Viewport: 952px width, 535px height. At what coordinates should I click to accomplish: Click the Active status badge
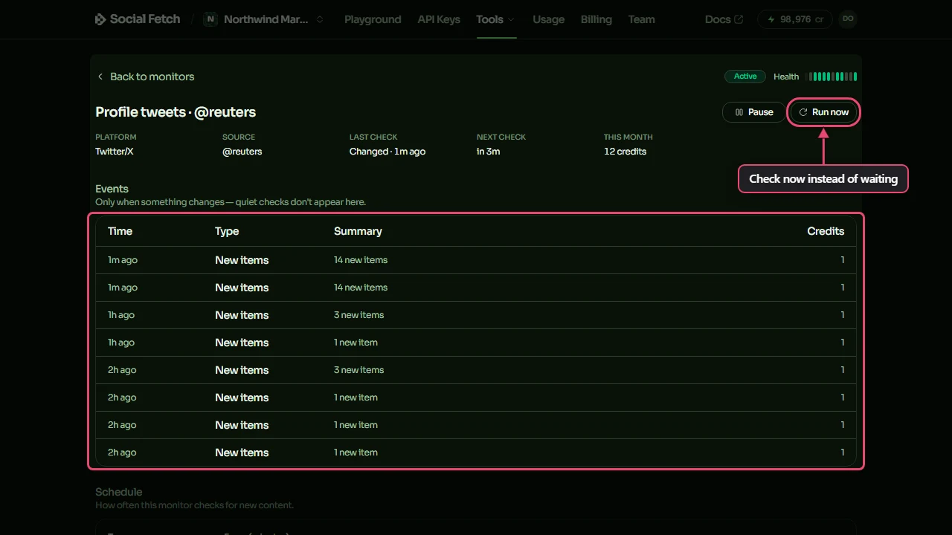coord(745,77)
